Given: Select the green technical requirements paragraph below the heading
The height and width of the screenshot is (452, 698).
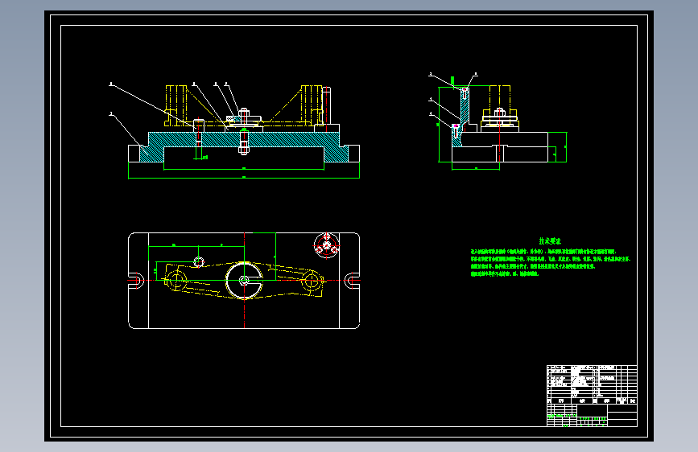Looking at the screenshot, I should [x=551, y=263].
